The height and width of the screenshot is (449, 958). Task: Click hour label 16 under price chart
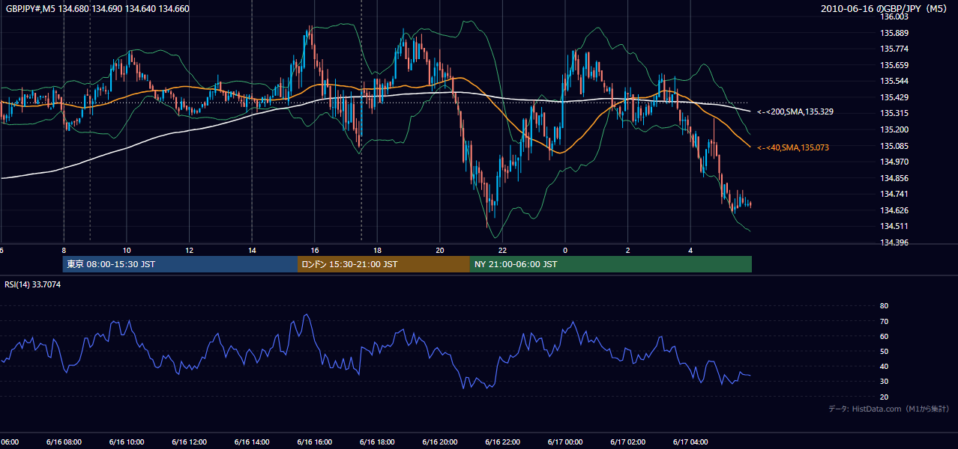pos(315,251)
